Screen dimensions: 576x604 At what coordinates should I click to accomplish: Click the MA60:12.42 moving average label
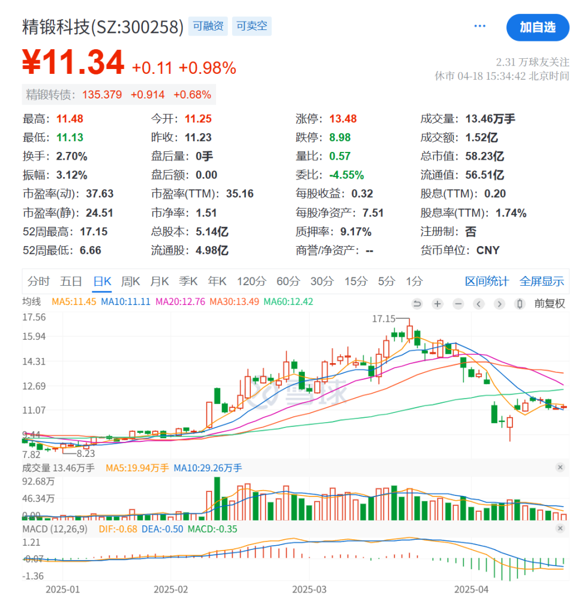coord(289,301)
